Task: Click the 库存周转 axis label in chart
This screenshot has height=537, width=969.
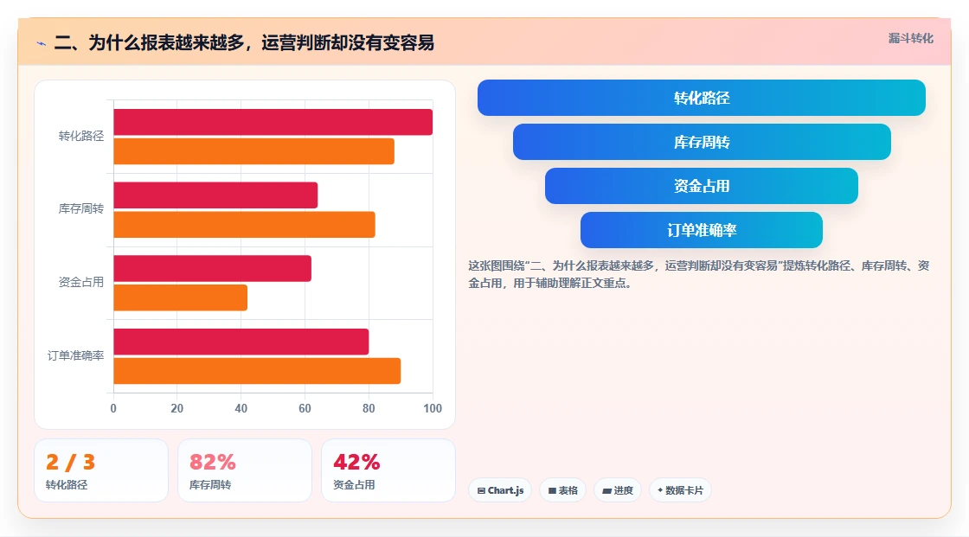Action: coord(81,209)
